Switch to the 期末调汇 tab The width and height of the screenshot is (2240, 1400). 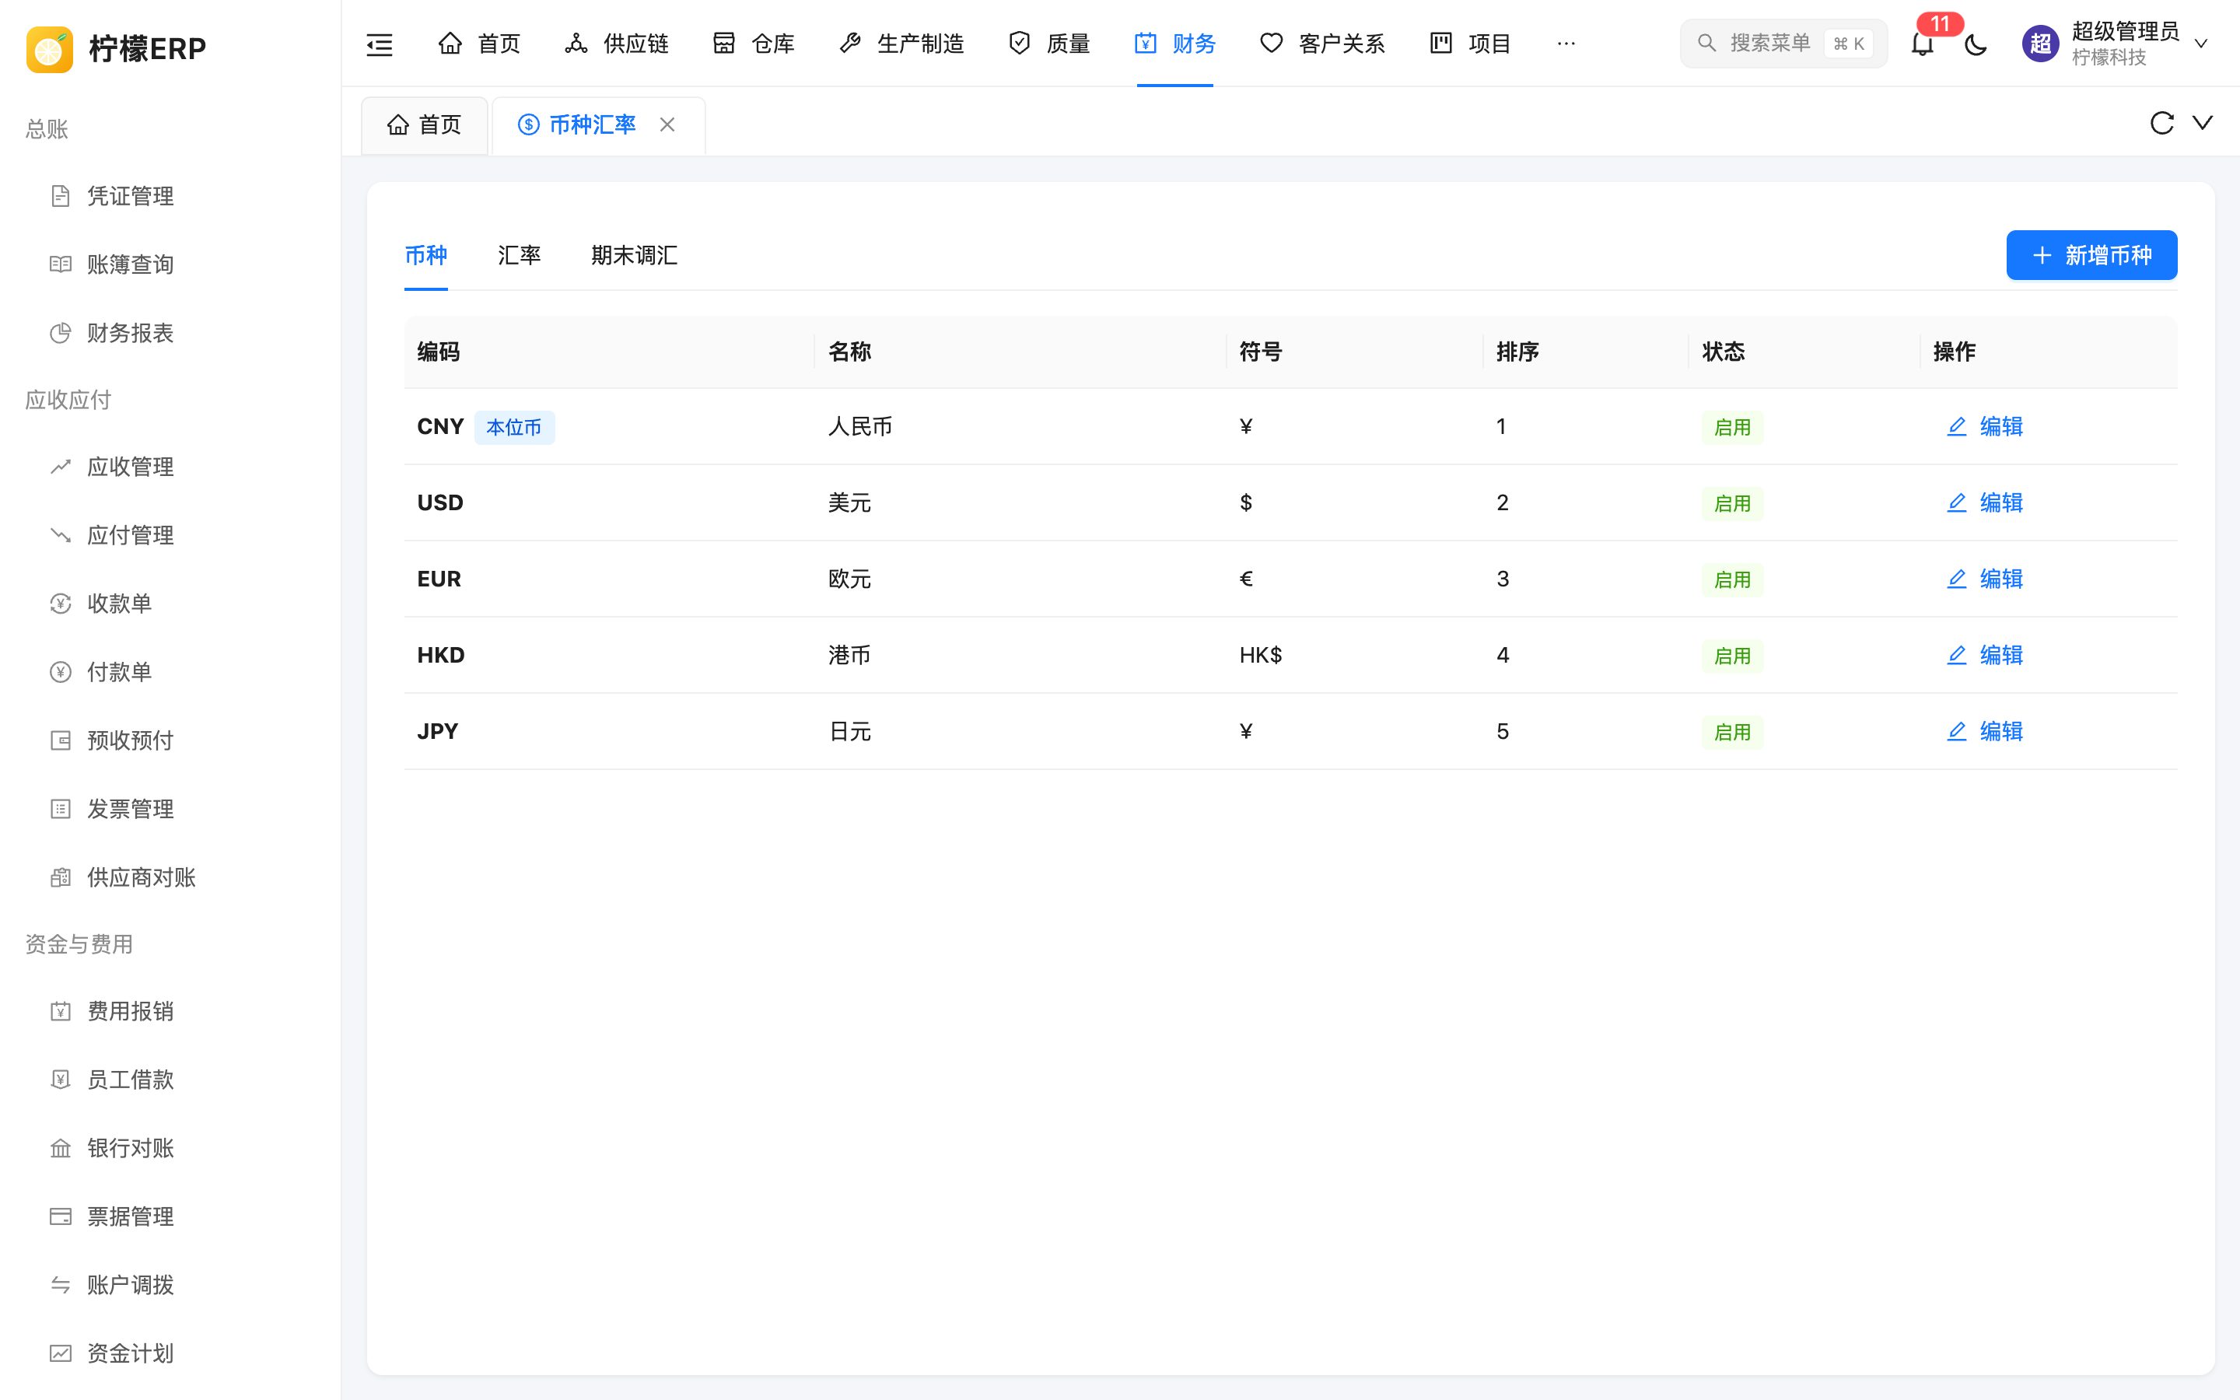pyautogui.click(x=634, y=256)
